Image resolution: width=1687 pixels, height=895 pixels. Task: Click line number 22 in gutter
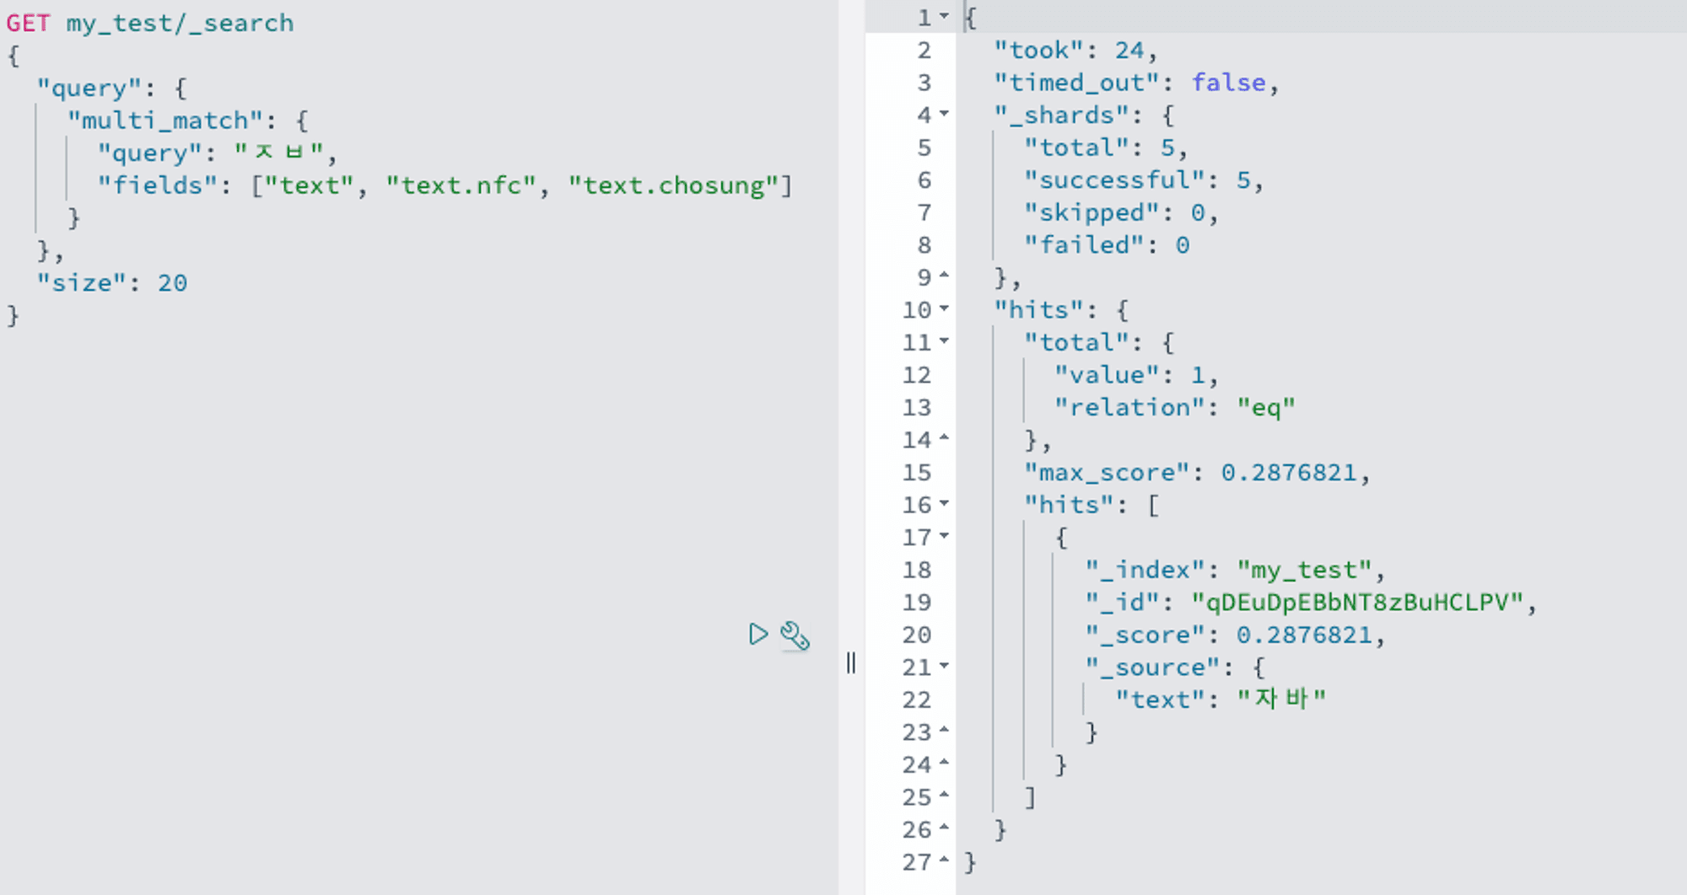916,699
